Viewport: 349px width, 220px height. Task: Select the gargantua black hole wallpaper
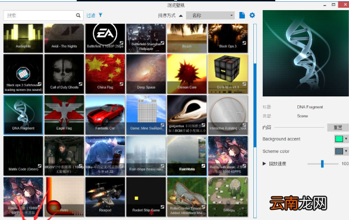[x=187, y=115]
